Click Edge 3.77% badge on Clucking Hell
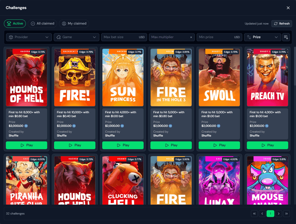The image size is (296, 224). [x=135, y=160]
